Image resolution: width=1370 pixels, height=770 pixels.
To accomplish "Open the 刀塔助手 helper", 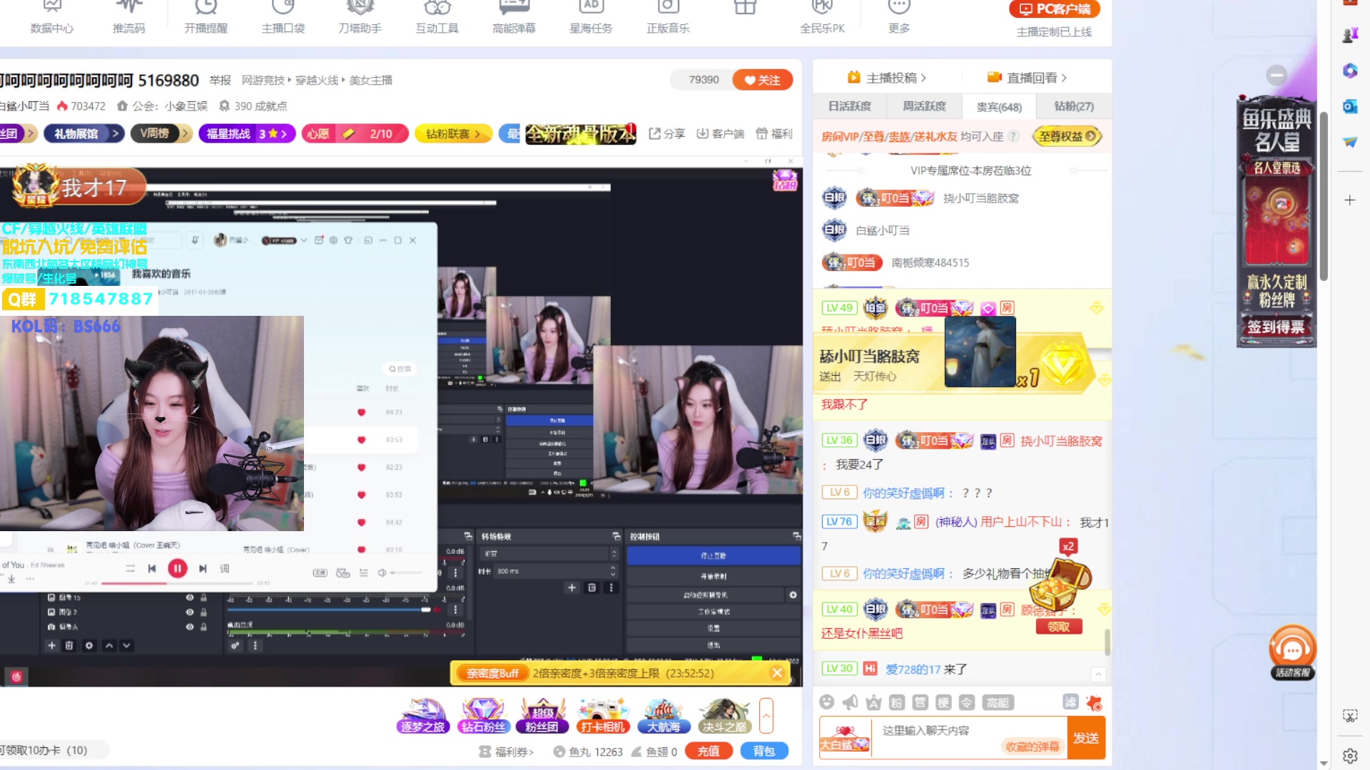I will point(360,18).
